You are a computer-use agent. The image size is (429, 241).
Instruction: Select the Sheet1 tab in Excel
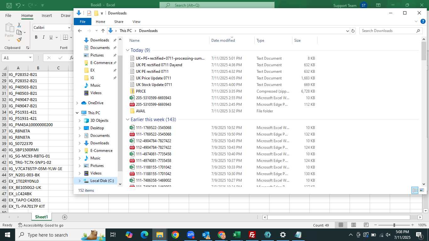coord(41,217)
